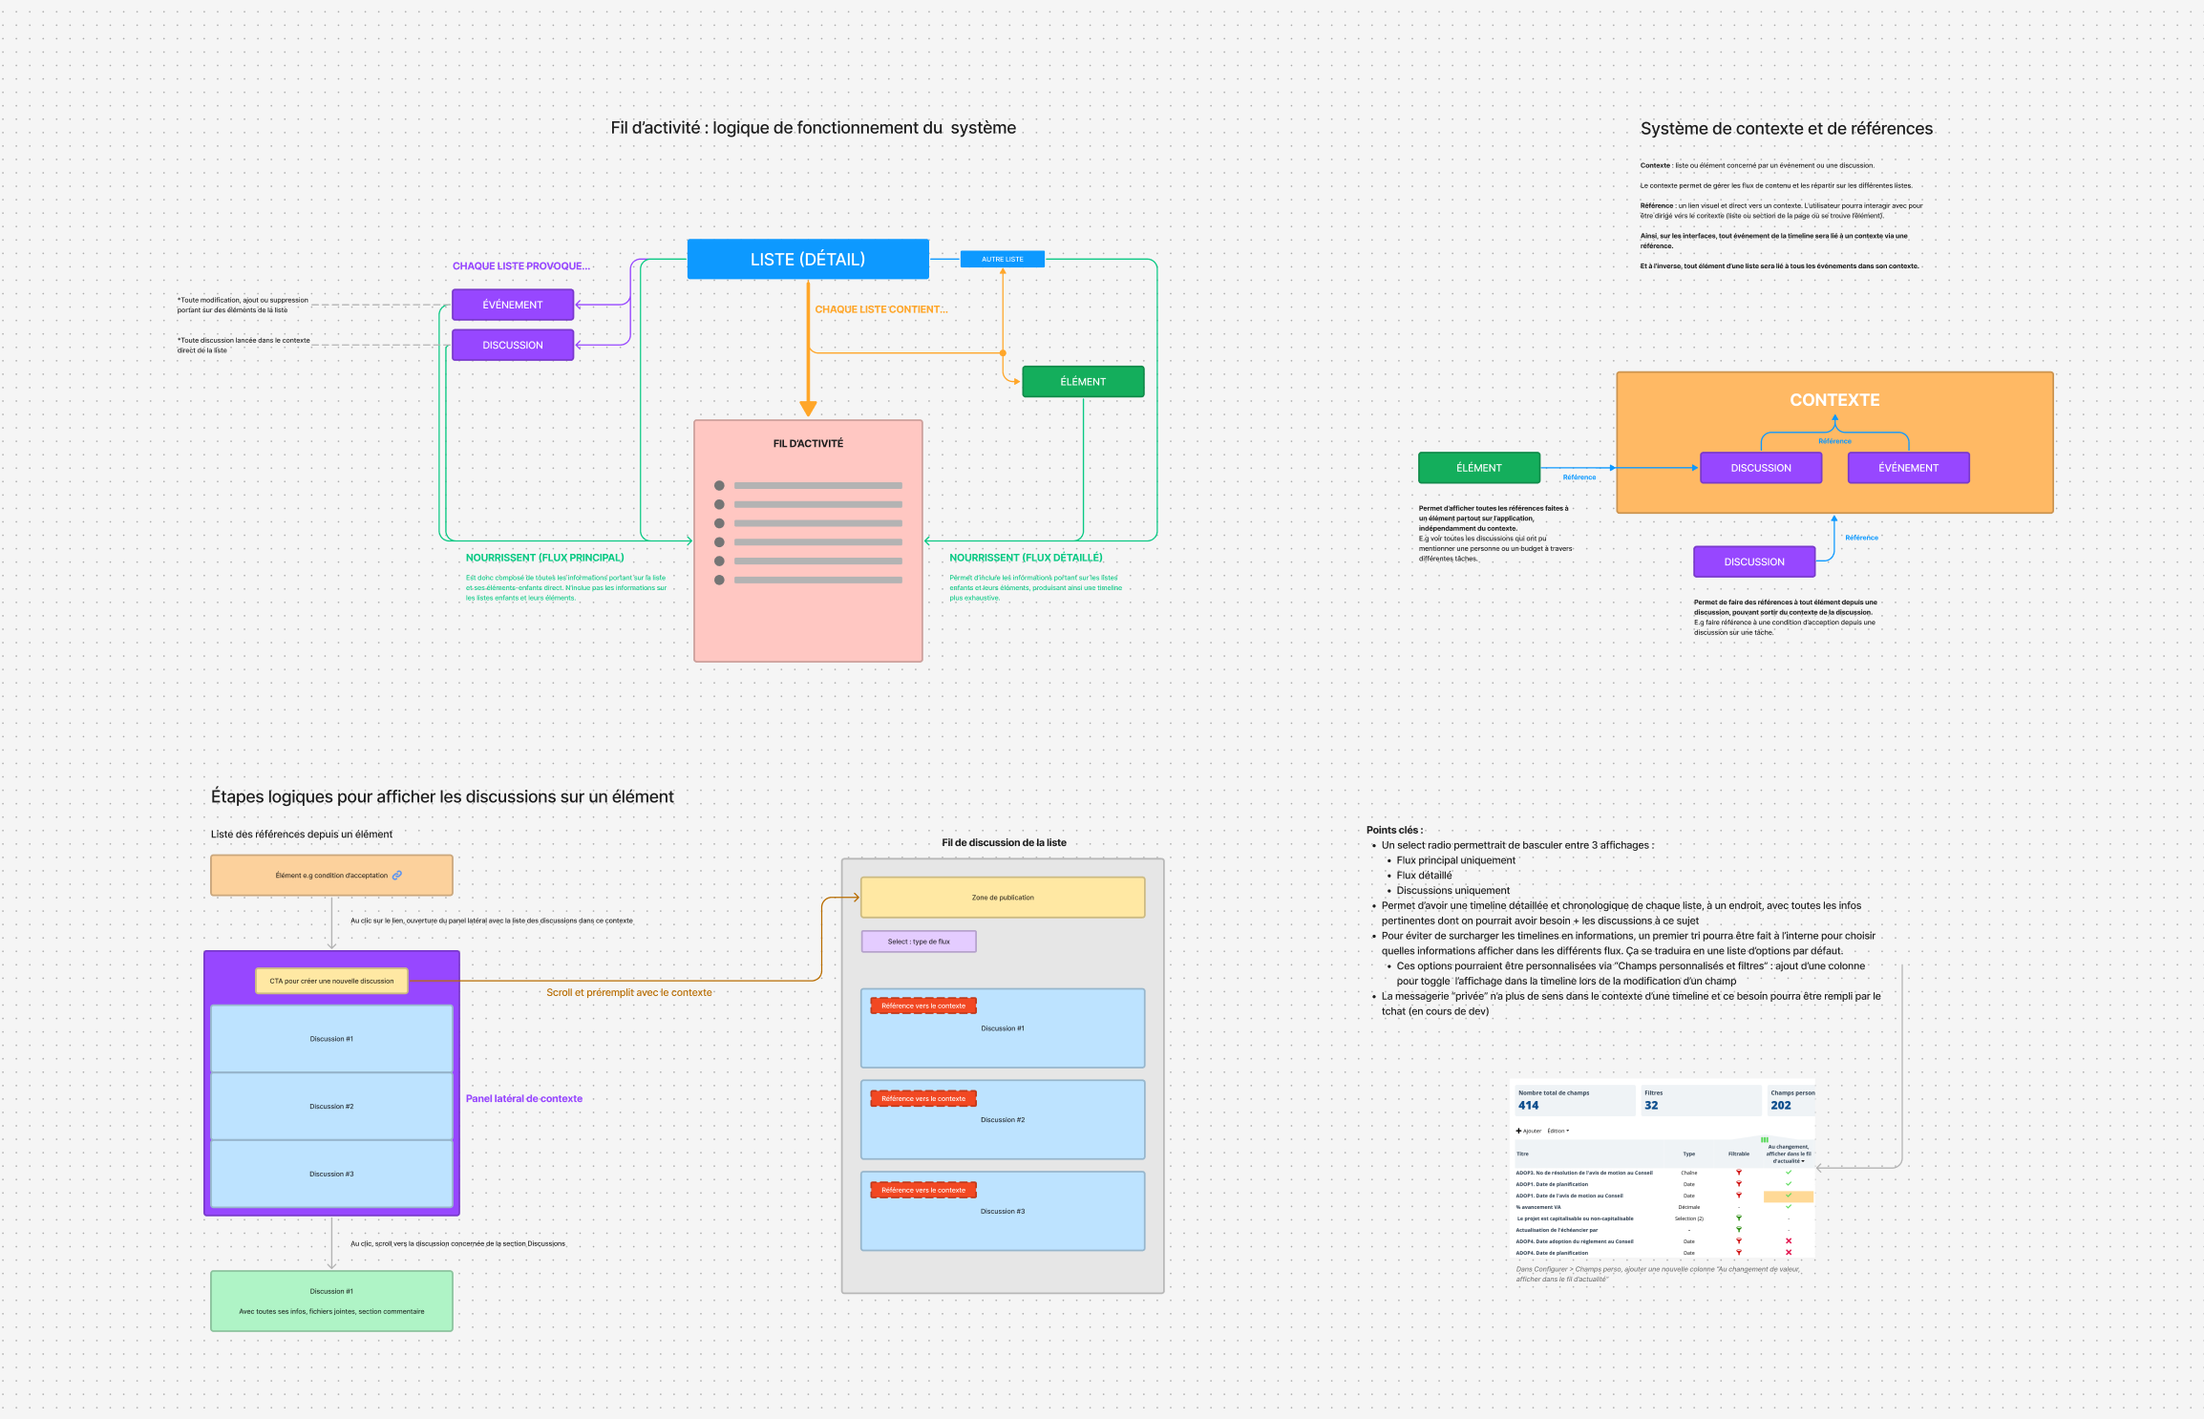Click the Nombre total de champs 414 card
Image resolution: width=2204 pixels, height=1419 pixels.
(x=1574, y=1100)
